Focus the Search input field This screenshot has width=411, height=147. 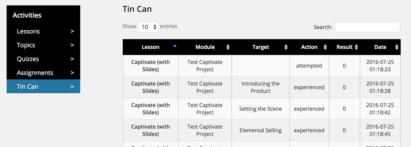point(368,26)
